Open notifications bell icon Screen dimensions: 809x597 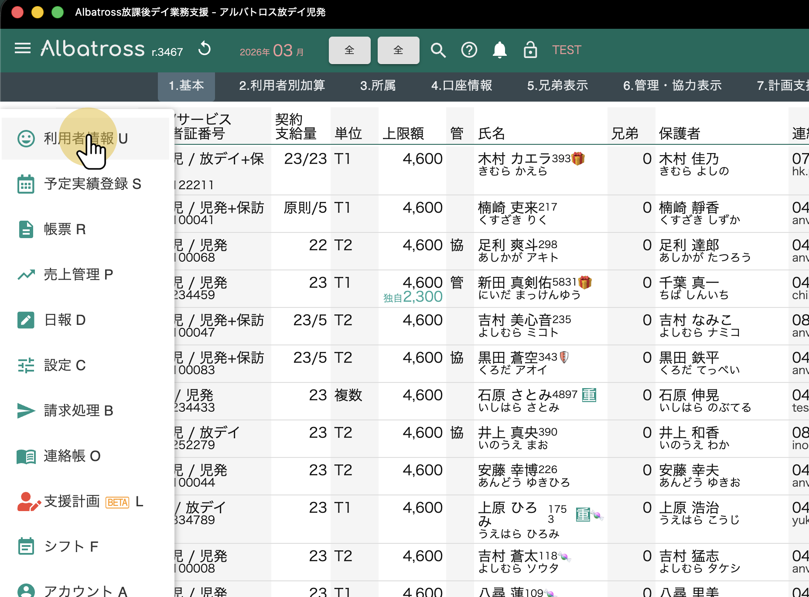coord(499,50)
